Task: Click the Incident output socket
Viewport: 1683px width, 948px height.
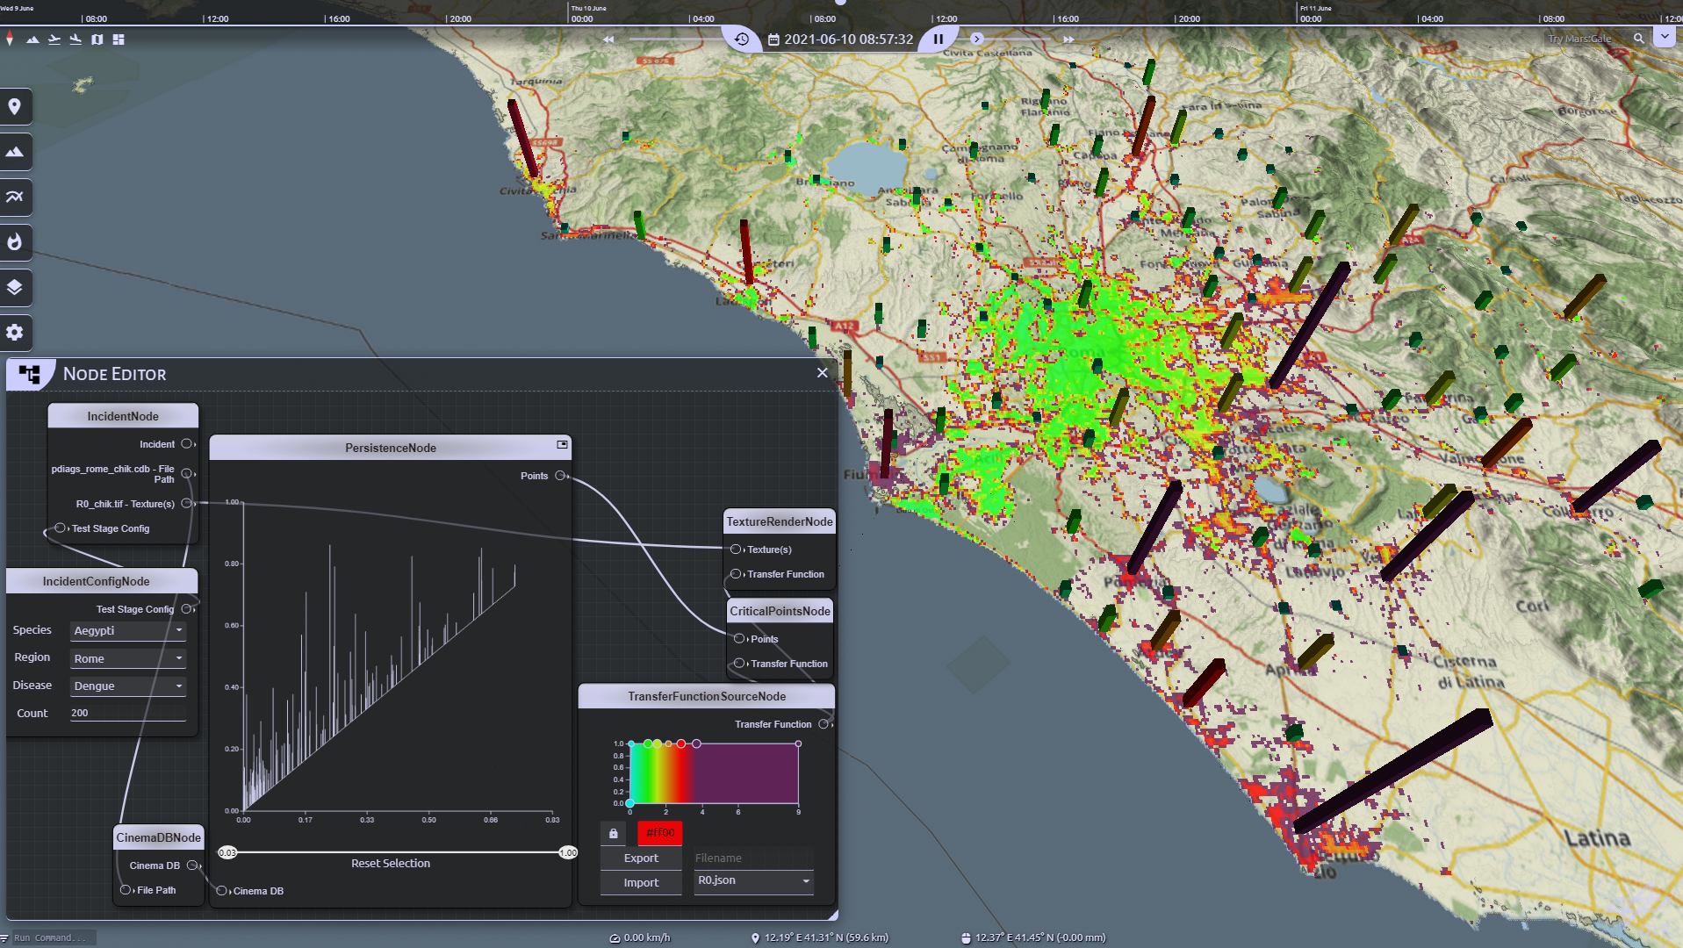Action: [x=186, y=444]
